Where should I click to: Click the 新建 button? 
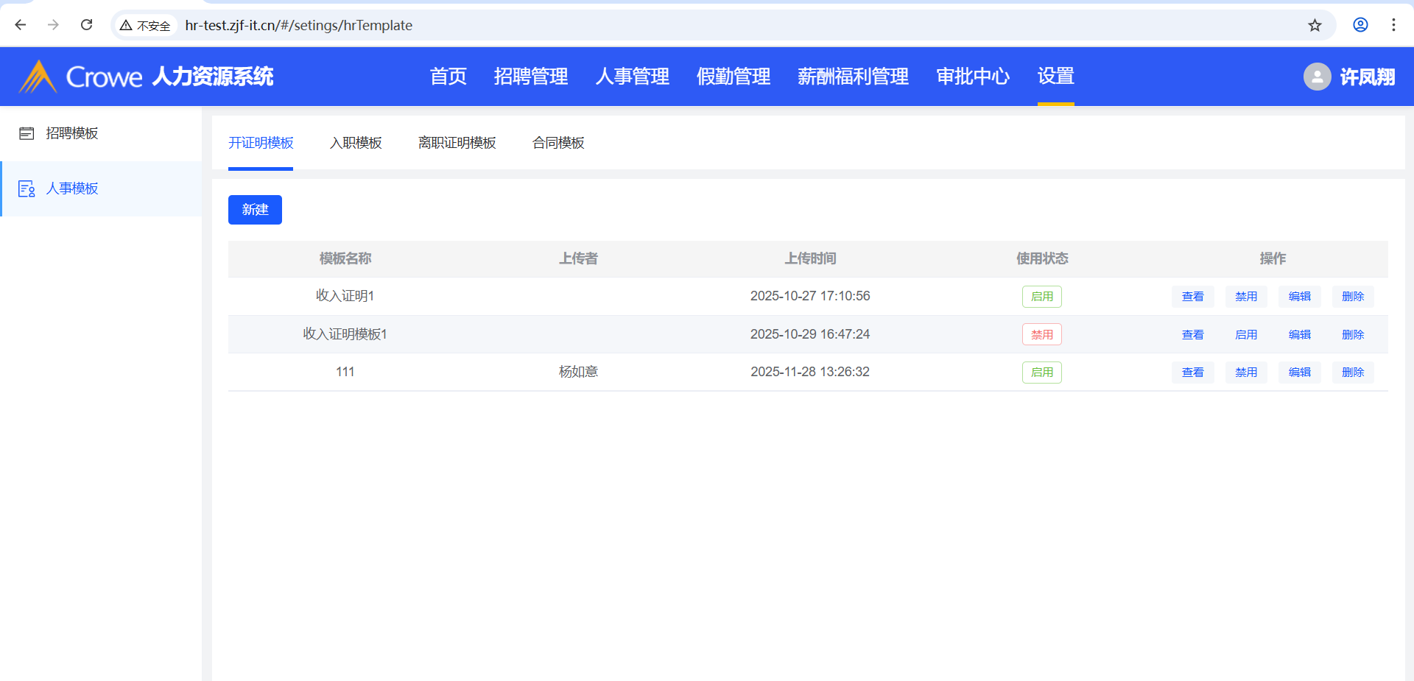(255, 210)
